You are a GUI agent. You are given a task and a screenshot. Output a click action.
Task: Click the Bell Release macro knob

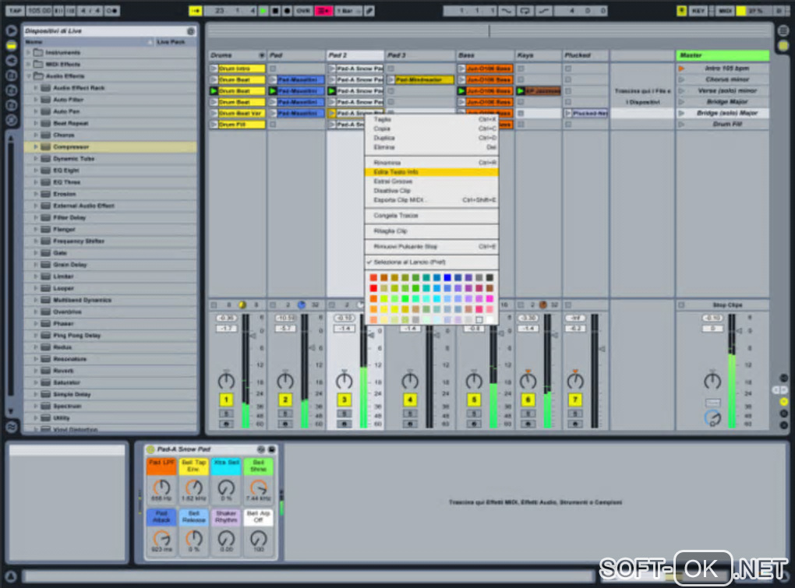click(x=193, y=538)
